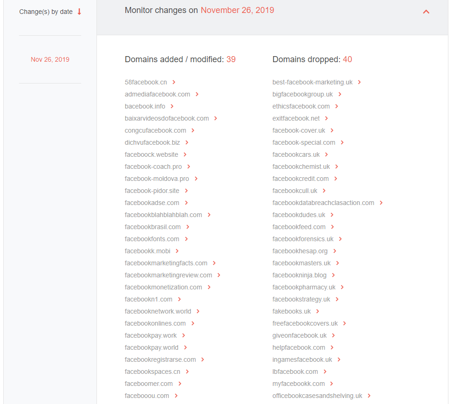Click chevron next to bacebook.info
Image resolution: width=454 pixels, height=404 pixels.
pyautogui.click(x=172, y=106)
